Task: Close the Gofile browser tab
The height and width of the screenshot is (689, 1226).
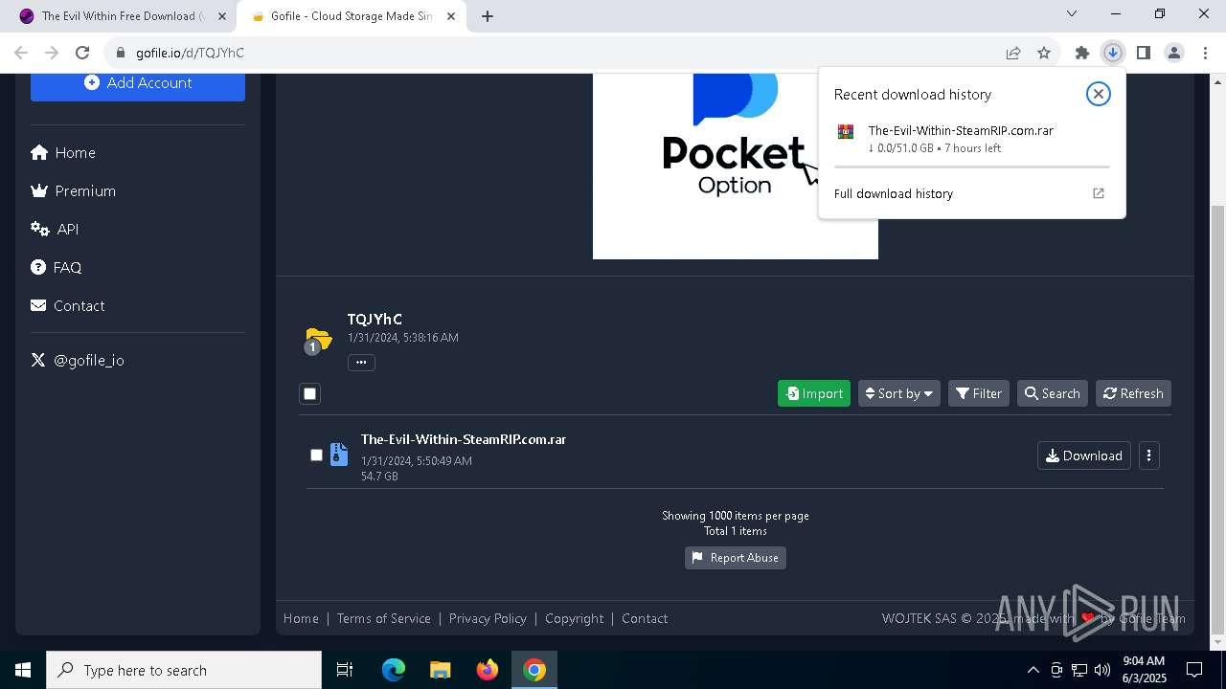Action: (451, 16)
